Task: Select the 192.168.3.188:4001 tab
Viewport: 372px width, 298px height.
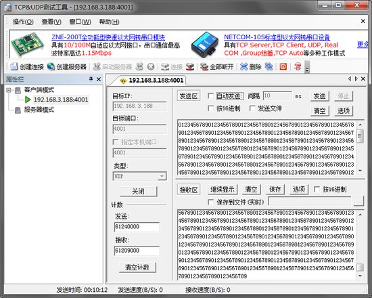Action: point(152,81)
